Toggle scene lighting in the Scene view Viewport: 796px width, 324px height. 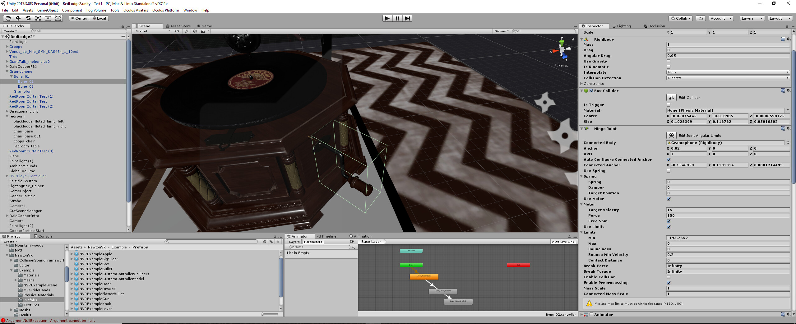pos(186,31)
